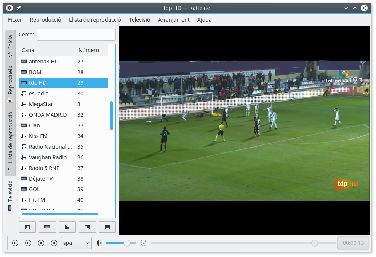Toggle instant record floppy-disk button
This screenshot has height=257, width=376.
pos(107,227)
